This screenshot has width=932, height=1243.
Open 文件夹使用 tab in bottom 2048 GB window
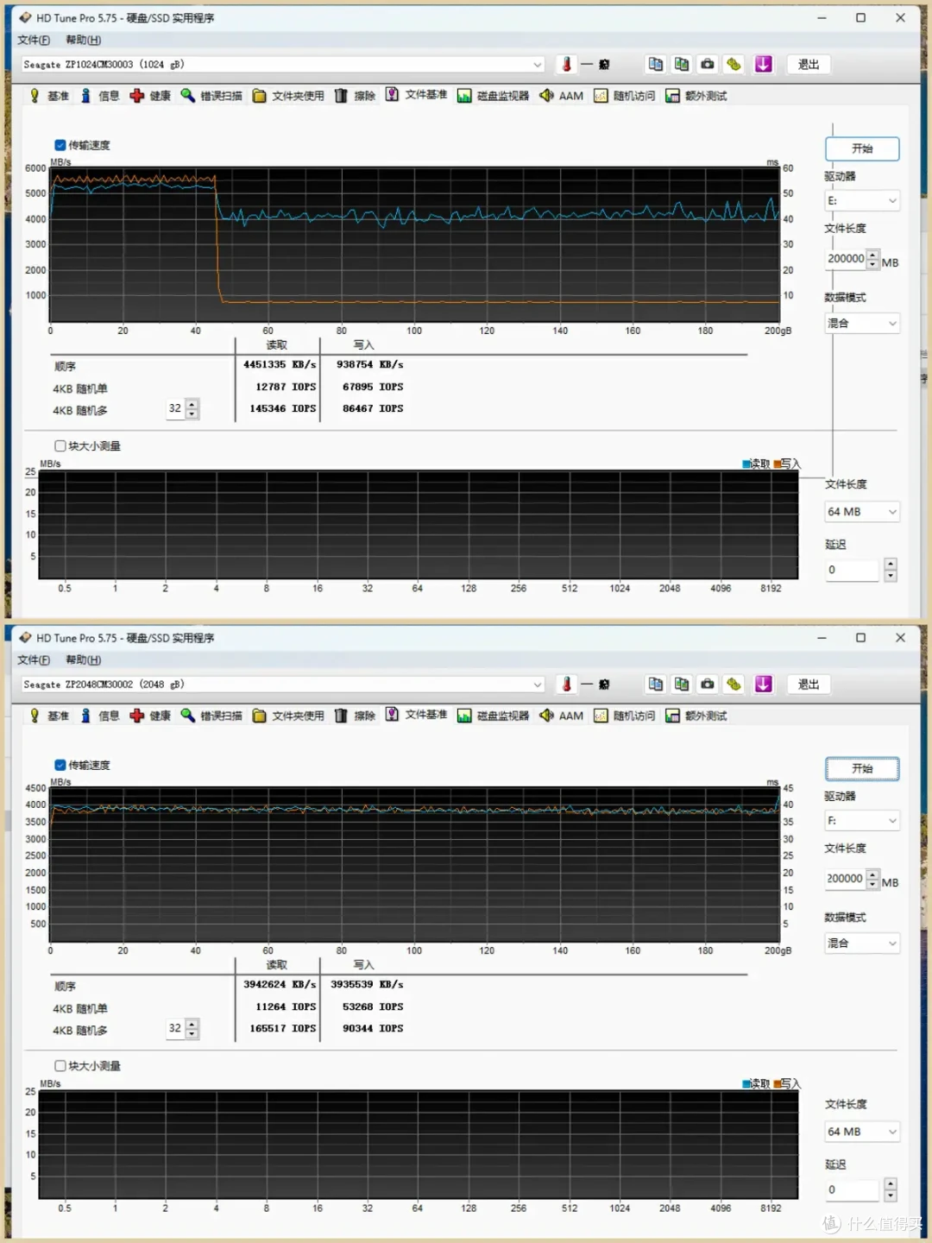point(288,716)
